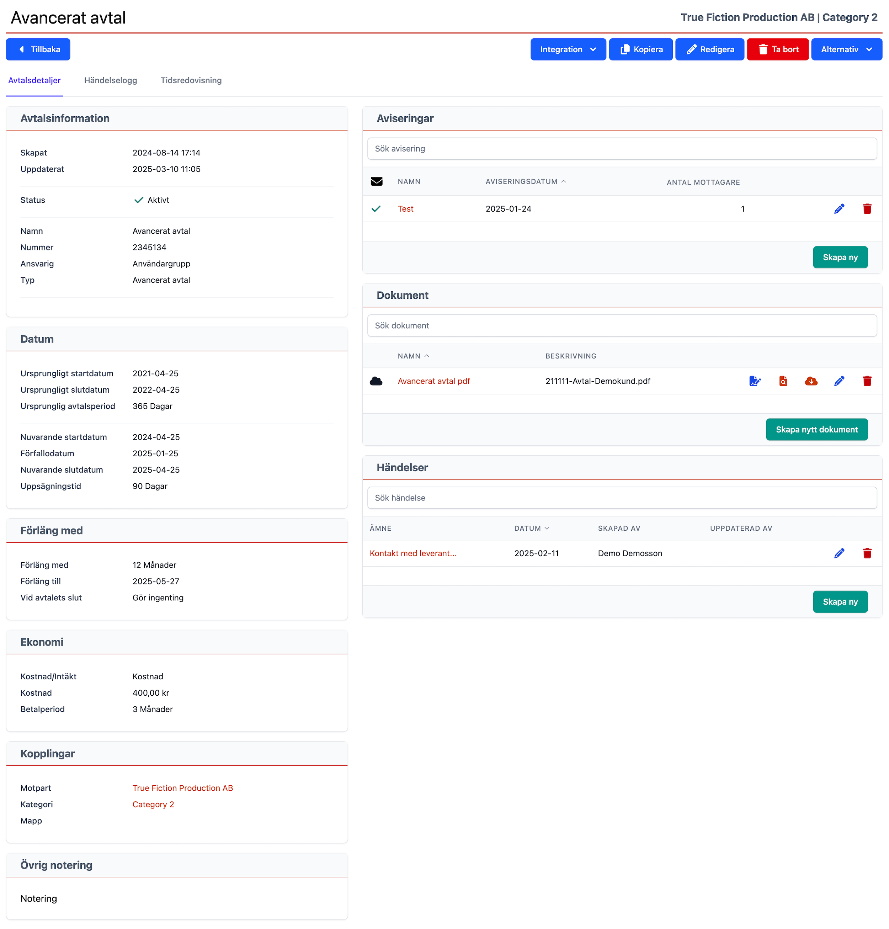Click the preview PDF document icon
Screen dimensions: 889x929
(x=783, y=381)
